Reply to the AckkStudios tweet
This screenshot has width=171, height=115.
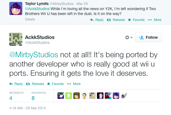pos(16,84)
